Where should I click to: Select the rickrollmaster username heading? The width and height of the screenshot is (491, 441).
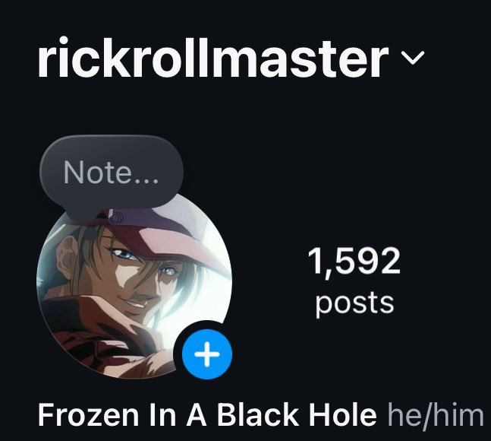pos(213,57)
